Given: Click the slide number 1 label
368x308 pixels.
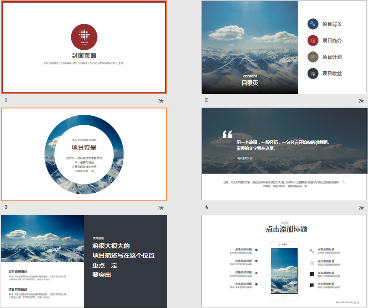Looking at the screenshot, I should click(6, 100).
